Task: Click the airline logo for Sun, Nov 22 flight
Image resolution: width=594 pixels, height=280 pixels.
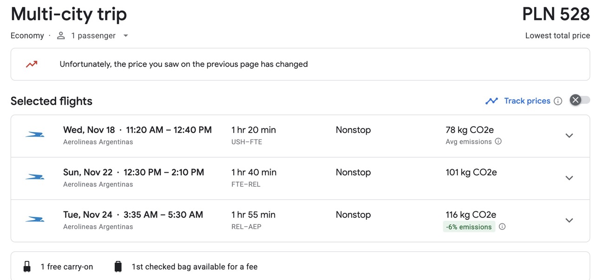Action: (35, 177)
